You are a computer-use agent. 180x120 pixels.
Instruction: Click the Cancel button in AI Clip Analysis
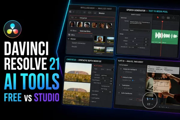(x=130, y=99)
